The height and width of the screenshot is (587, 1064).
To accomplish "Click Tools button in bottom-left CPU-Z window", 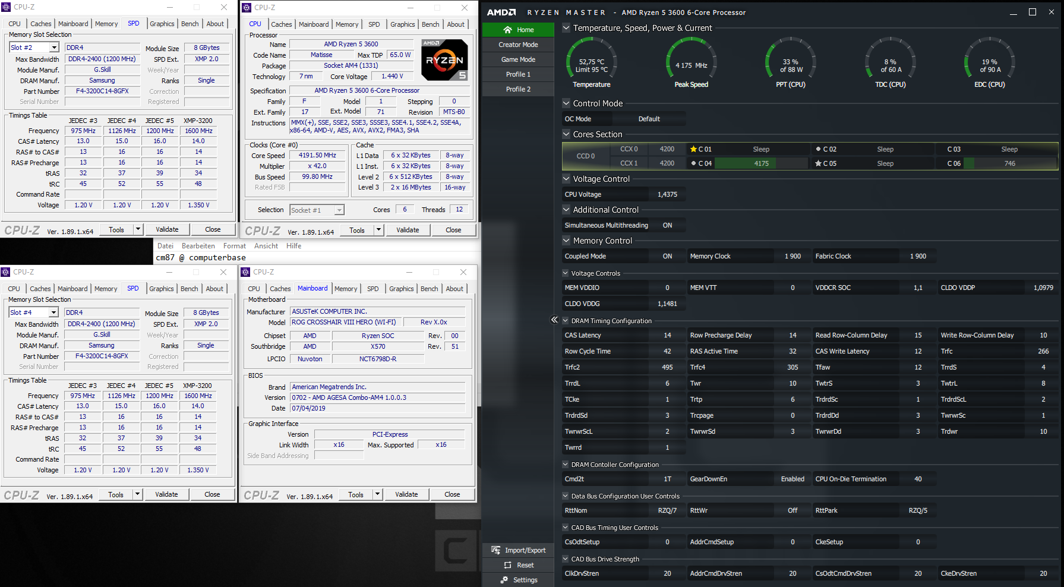I will [x=116, y=494].
